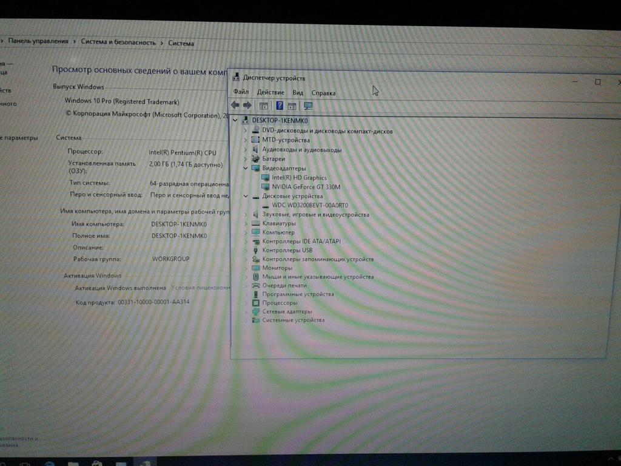Image resolution: width=621 pixels, height=466 pixels.
Task: Expand DVD-дисководы и дисководы компакт-дисков
Action: click(245, 130)
